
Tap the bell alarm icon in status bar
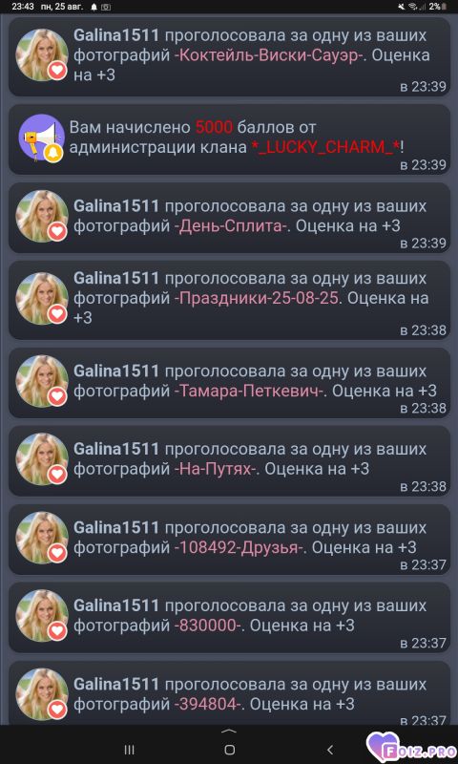(x=94, y=7)
